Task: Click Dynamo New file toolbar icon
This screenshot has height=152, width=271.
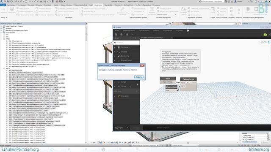Action: (116, 35)
